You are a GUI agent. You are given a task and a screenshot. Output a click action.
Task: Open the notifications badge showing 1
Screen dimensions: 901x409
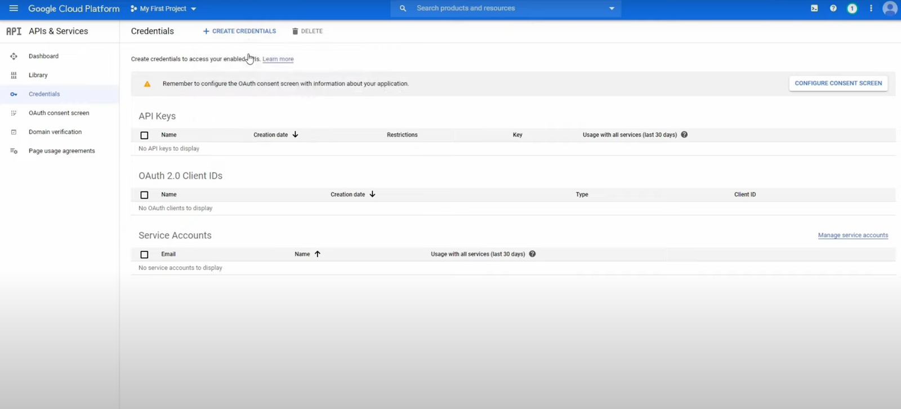[x=852, y=8]
